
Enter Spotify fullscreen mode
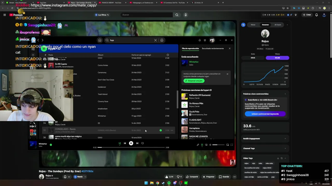click(x=232, y=145)
